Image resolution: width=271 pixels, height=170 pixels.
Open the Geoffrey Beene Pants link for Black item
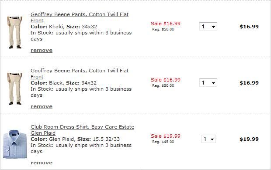tap(80, 74)
